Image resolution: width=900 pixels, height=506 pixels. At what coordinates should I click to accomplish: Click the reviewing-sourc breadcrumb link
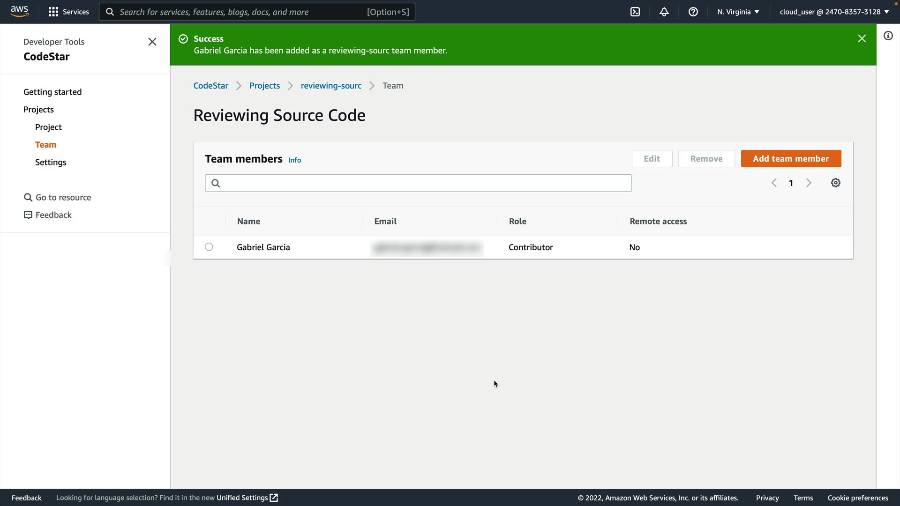click(331, 86)
